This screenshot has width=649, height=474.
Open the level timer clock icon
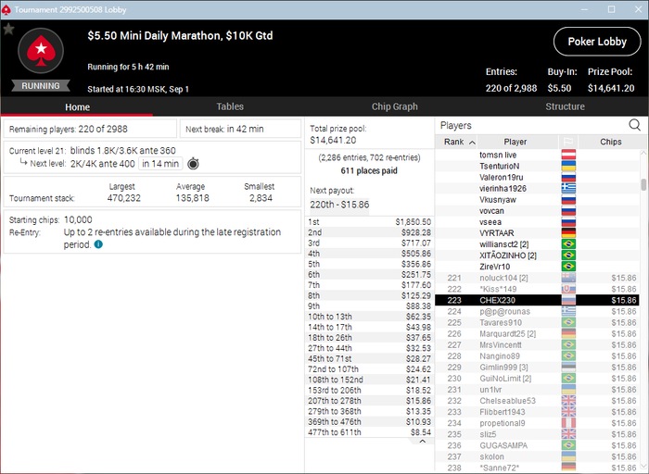click(x=193, y=164)
